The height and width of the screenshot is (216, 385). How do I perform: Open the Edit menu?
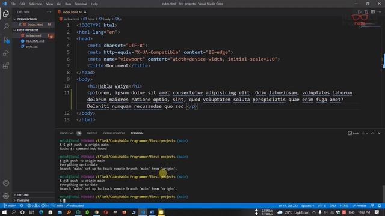(22, 4)
